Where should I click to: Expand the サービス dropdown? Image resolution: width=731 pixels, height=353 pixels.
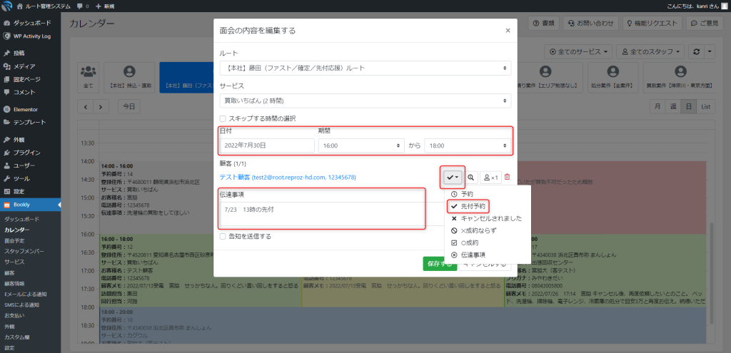pyautogui.click(x=365, y=101)
